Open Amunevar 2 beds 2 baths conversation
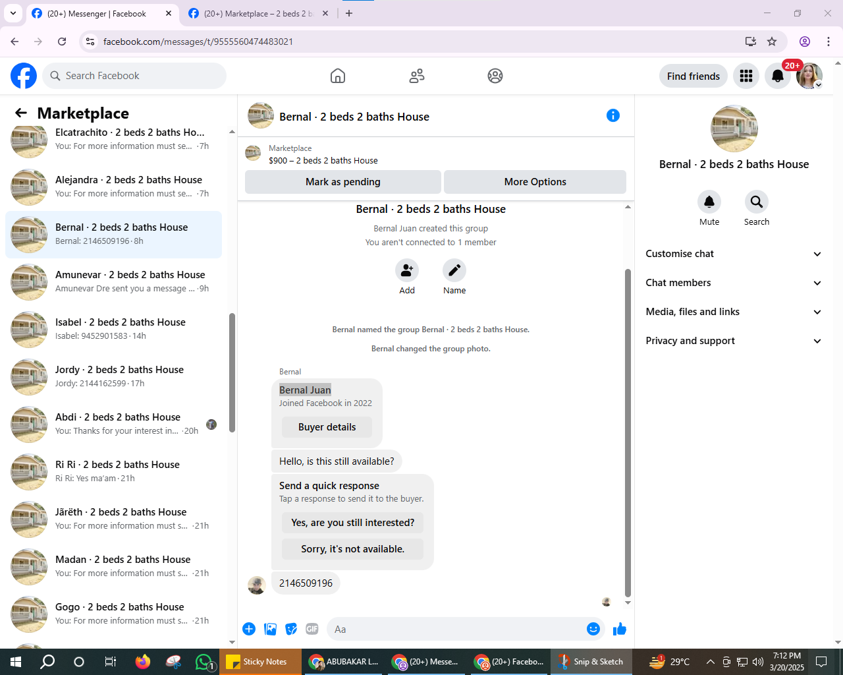Image resolution: width=843 pixels, height=675 pixels. 113,281
